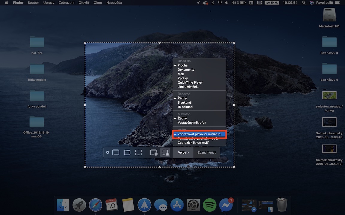345x215 pixels.
Task: Set save location to Dokumenty
Action: (186, 70)
